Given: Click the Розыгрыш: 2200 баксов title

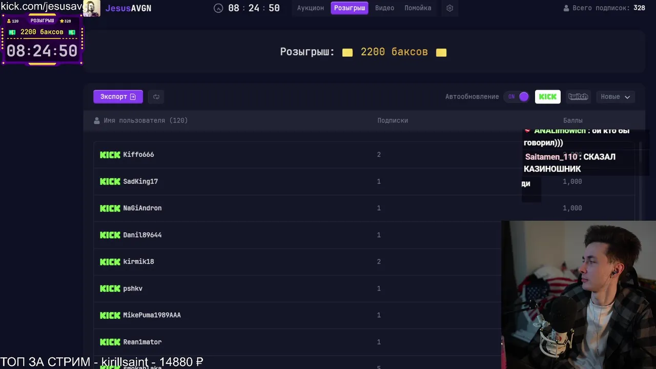Looking at the screenshot, I should [x=363, y=52].
